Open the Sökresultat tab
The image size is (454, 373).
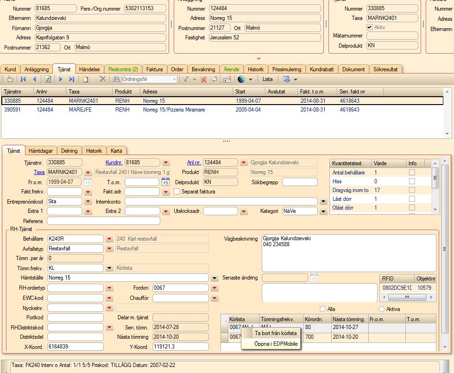pyautogui.click(x=385, y=69)
